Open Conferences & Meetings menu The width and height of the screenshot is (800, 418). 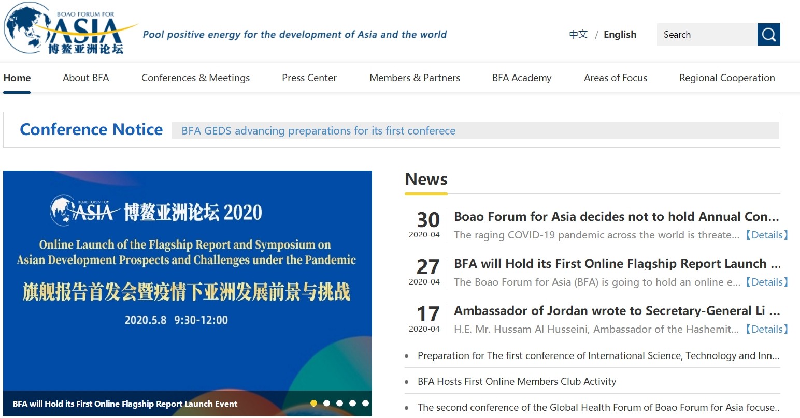point(195,78)
